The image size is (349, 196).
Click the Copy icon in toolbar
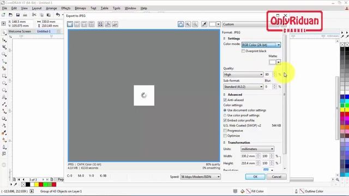[41, 15]
